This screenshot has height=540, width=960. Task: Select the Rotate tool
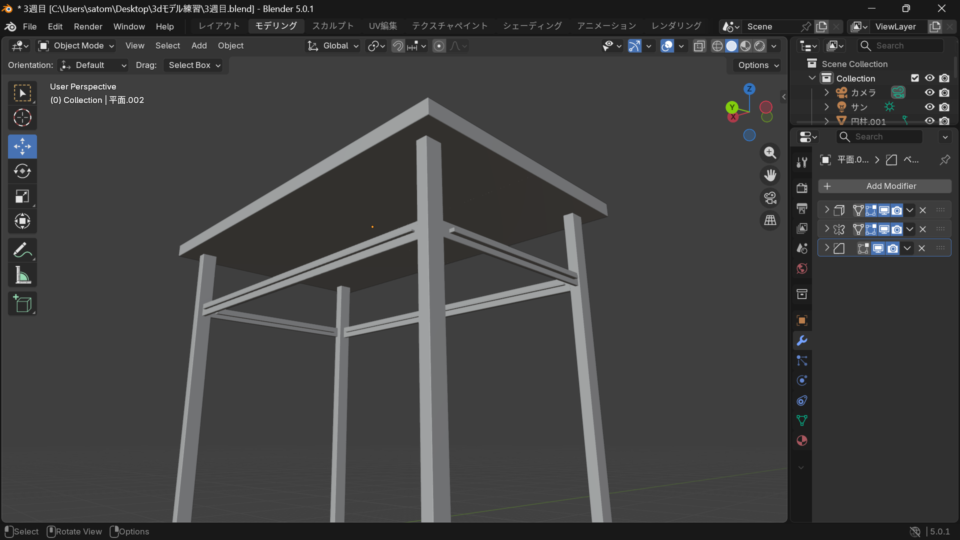[x=22, y=171]
